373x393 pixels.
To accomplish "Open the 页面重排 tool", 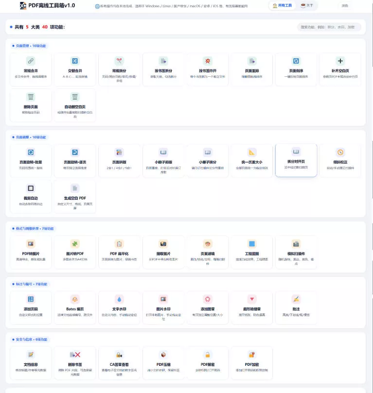I will tap(252, 69).
